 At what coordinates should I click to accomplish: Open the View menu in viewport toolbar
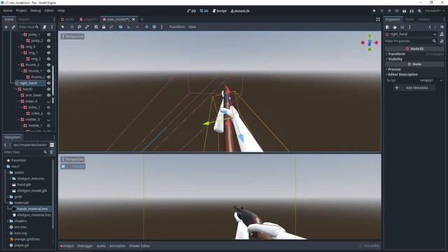pos(192,27)
